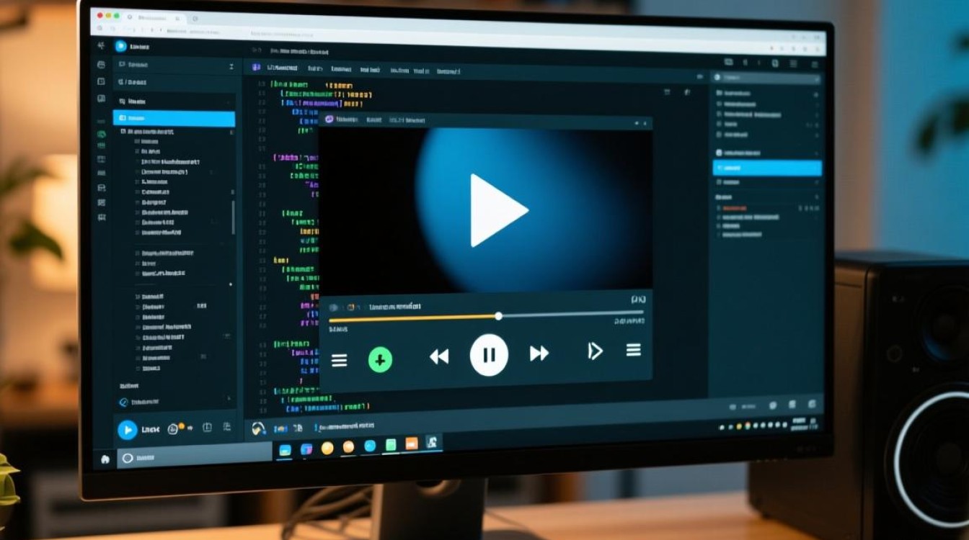Click the fast-forward double-arrow icon

(539, 353)
